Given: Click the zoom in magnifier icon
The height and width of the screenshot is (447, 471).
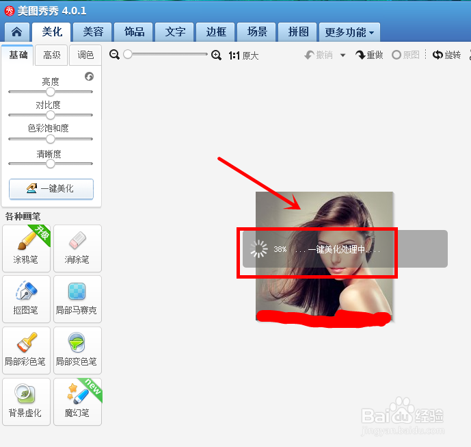Looking at the screenshot, I should (x=216, y=55).
